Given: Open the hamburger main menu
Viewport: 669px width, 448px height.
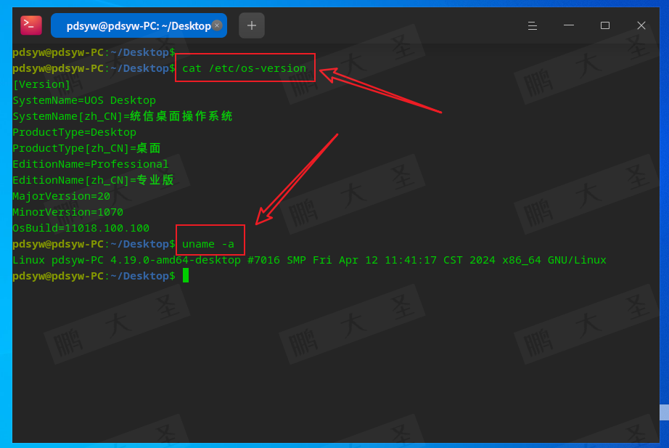Looking at the screenshot, I should 532,25.
